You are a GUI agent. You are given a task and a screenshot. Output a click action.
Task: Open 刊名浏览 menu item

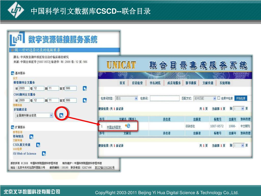click(x=155, y=83)
